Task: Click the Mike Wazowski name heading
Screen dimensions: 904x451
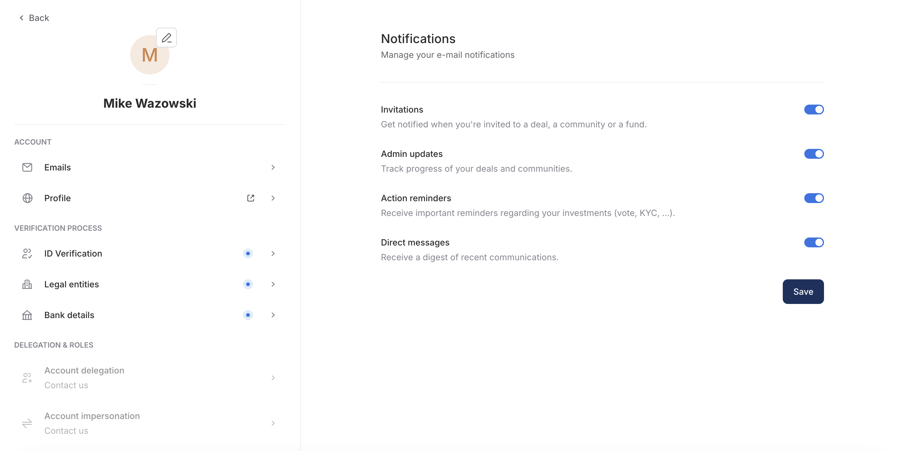Action: tap(150, 103)
